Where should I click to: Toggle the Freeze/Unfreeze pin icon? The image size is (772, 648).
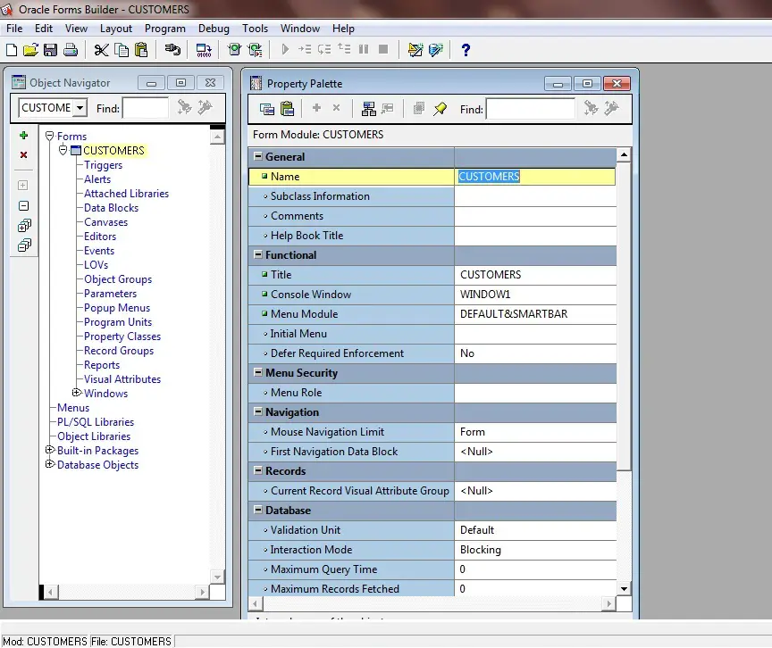(x=440, y=109)
